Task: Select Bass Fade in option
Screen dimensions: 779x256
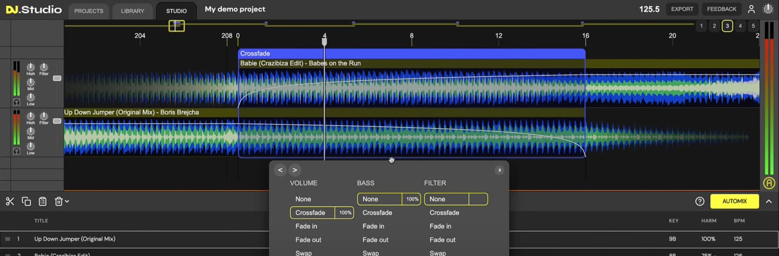Action: pyautogui.click(x=374, y=226)
